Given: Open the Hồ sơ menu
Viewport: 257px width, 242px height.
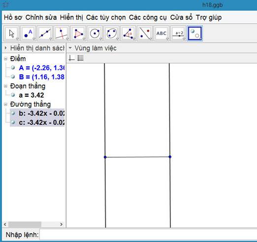Looking at the screenshot, I should [x=13, y=17].
